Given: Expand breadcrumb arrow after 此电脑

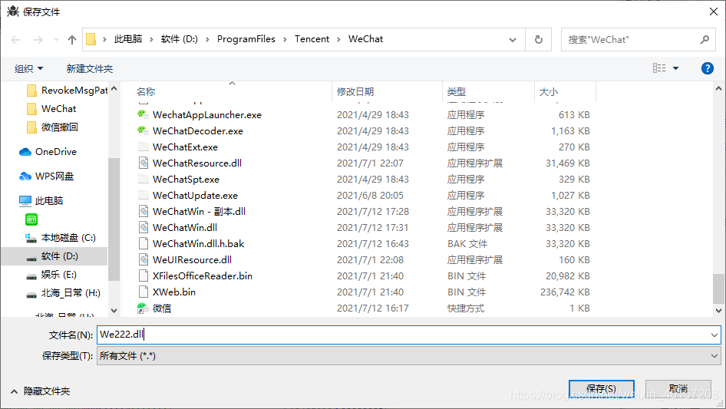Looking at the screenshot, I should 151,39.
